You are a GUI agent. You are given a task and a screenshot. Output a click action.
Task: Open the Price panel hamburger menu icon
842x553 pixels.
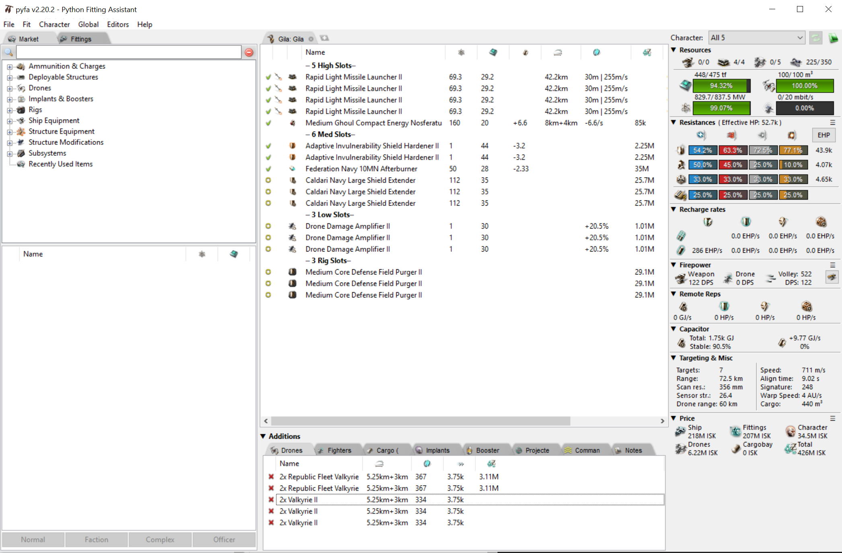pos(832,418)
